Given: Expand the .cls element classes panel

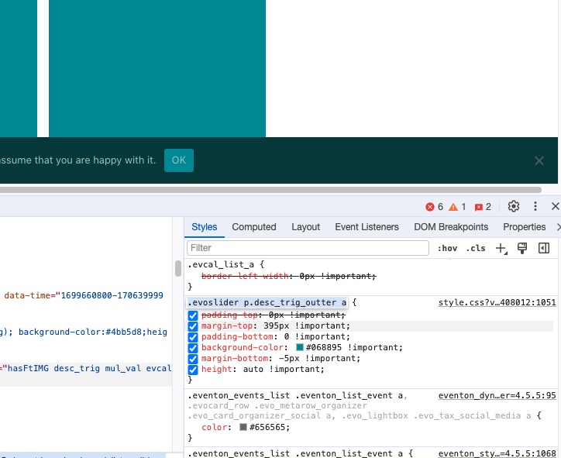Looking at the screenshot, I should pyautogui.click(x=476, y=248).
